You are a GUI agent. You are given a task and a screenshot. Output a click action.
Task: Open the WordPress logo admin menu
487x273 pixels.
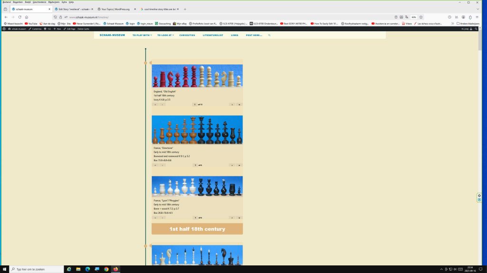coord(4,29)
